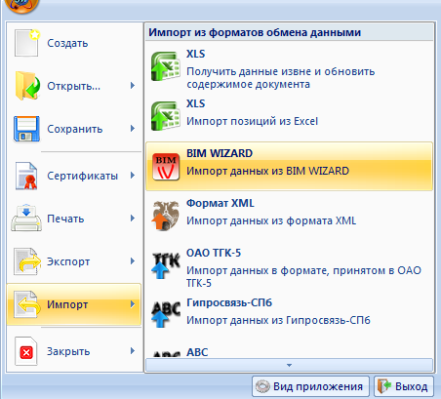Select Импорт данных из BIM WIZARD

click(289, 166)
